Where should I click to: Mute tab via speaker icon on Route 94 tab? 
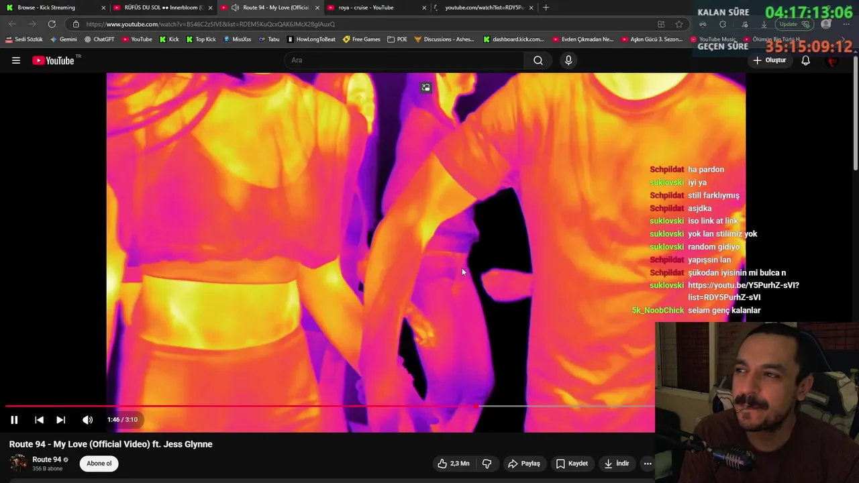pos(235,7)
